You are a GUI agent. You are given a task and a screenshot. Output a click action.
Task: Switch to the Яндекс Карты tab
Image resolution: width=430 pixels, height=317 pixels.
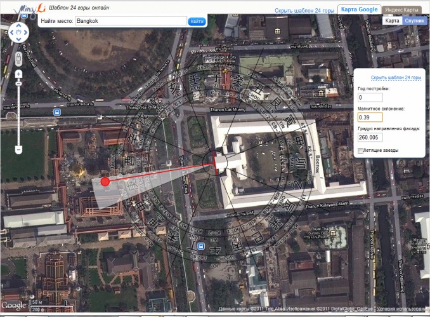(x=401, y=10)
